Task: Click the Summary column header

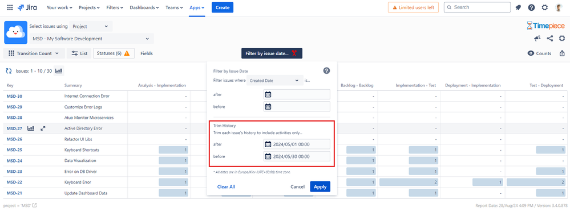Action: coord(73,85)
